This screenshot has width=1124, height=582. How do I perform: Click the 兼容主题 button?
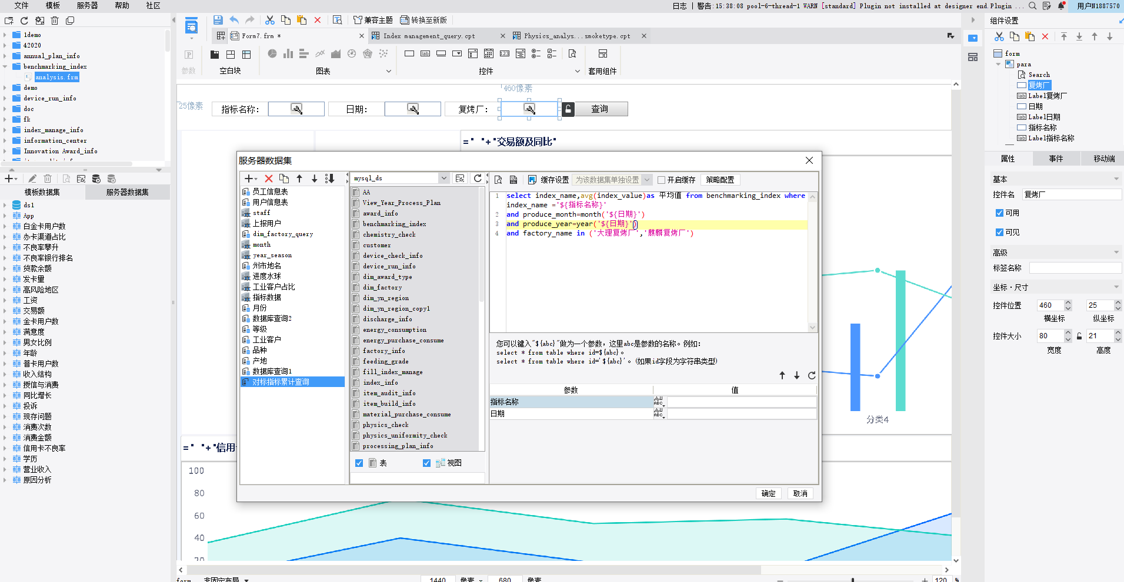tap(373, 20)
